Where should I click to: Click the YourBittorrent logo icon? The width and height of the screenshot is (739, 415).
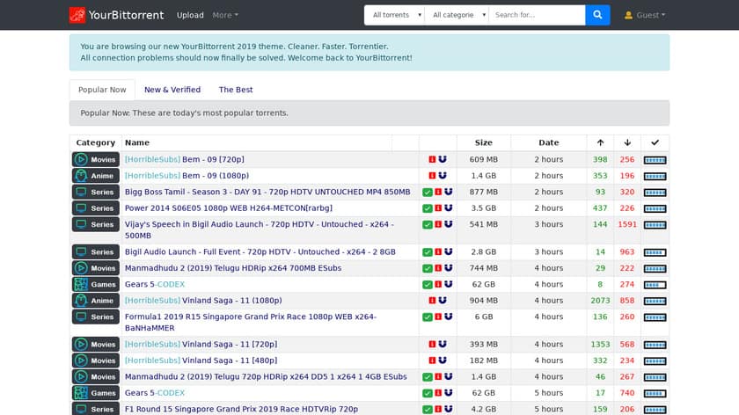(77, 15)
